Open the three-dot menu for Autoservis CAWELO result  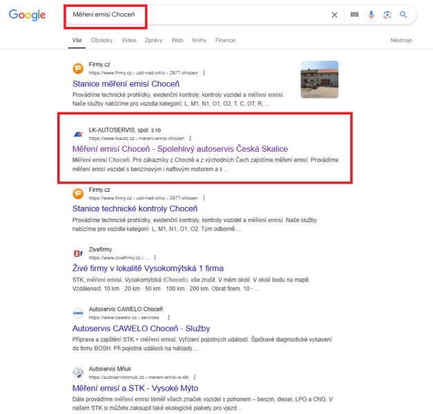tap(169, 317)
